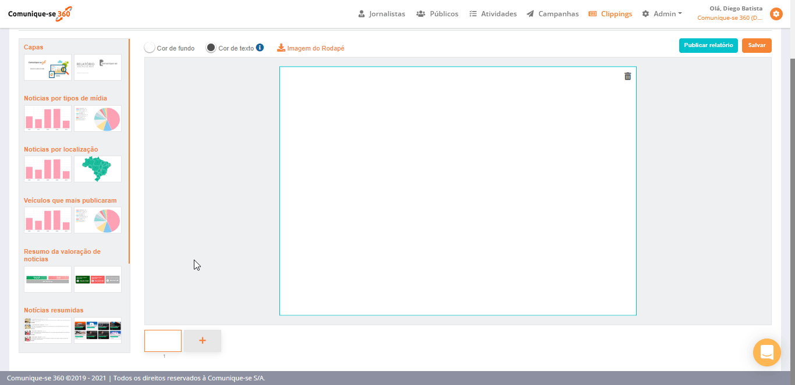This screenshot has height=385, width=795.
Task: Select page 1 thumbnail
Action: [x=163, y=341]
